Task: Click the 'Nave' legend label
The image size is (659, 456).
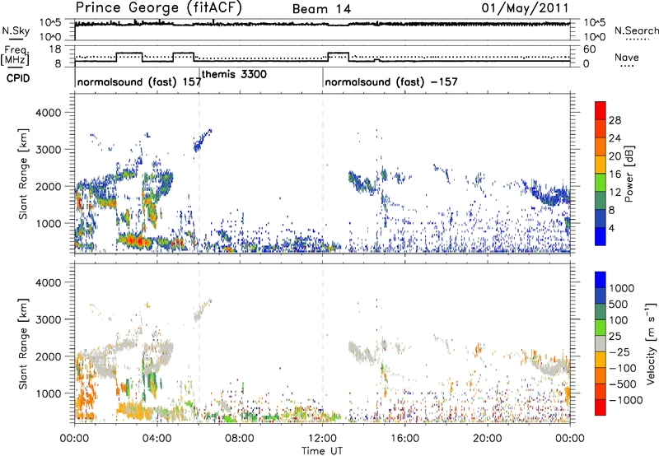Action: (x=627, y=58)
